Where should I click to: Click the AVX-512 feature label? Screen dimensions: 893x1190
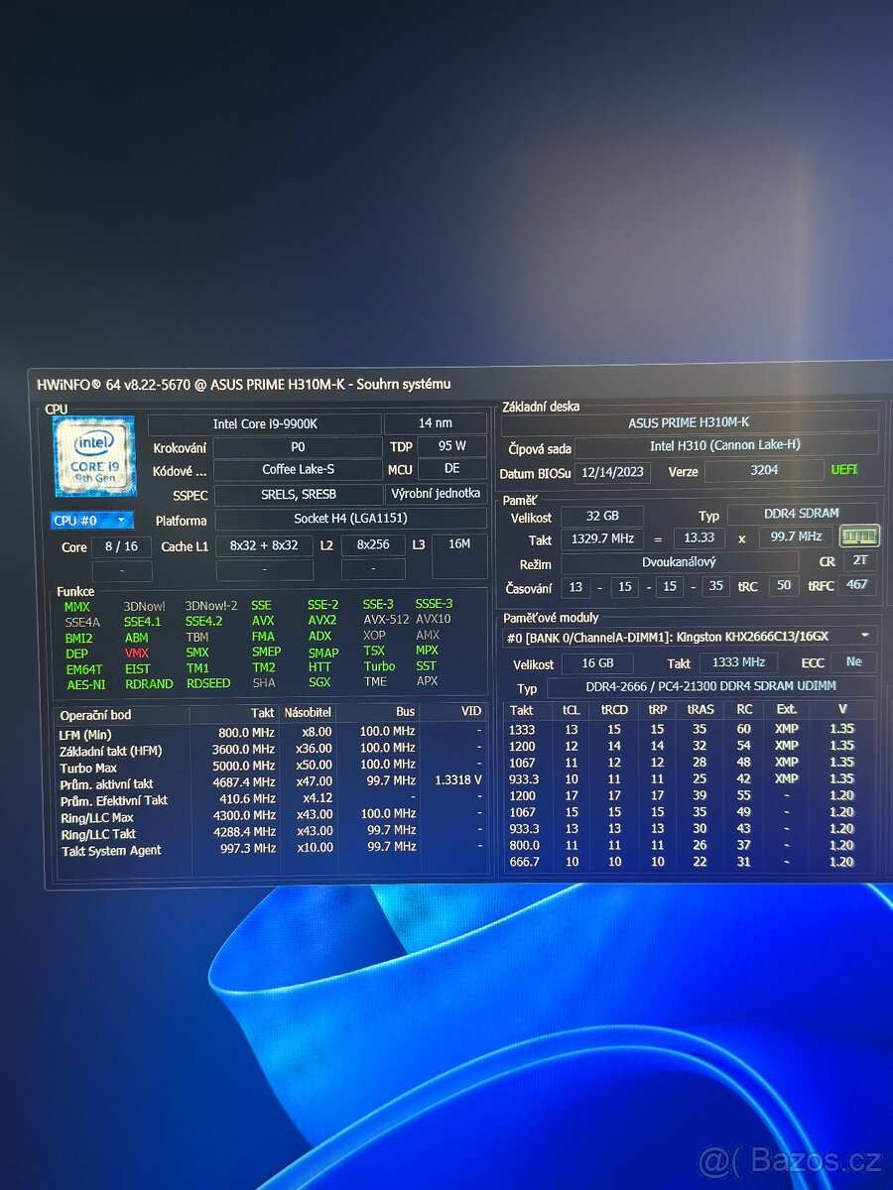[x=386, y=620]
